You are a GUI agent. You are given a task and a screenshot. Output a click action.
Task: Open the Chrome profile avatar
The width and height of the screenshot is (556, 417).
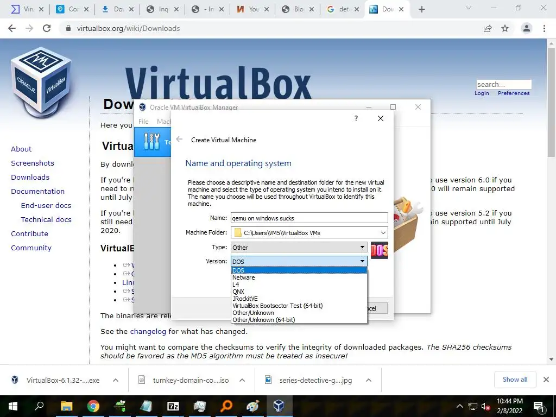click(527, 28)
